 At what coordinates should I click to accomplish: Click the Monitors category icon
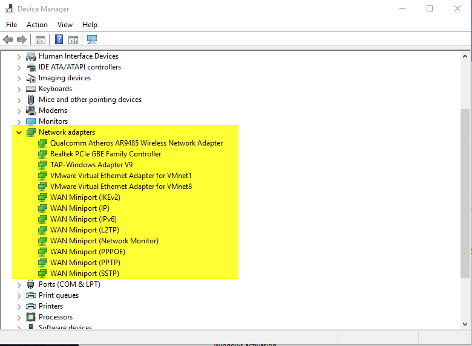pos(31,121)
